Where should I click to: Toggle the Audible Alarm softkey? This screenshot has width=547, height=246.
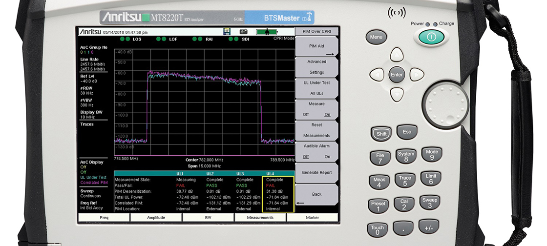click(316, 151)
